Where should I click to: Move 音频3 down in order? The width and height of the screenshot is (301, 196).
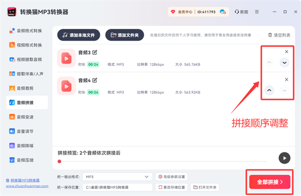(x=284, y=63)
